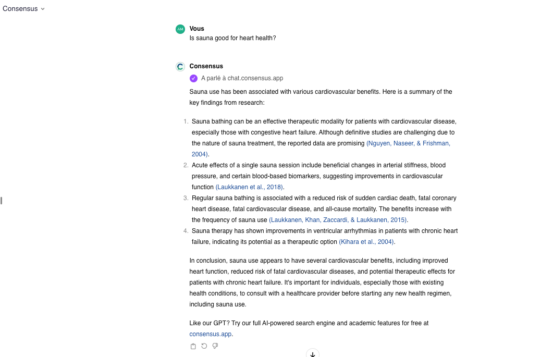
Task: Visit the consensus.app link
Action: pos(211,334)
